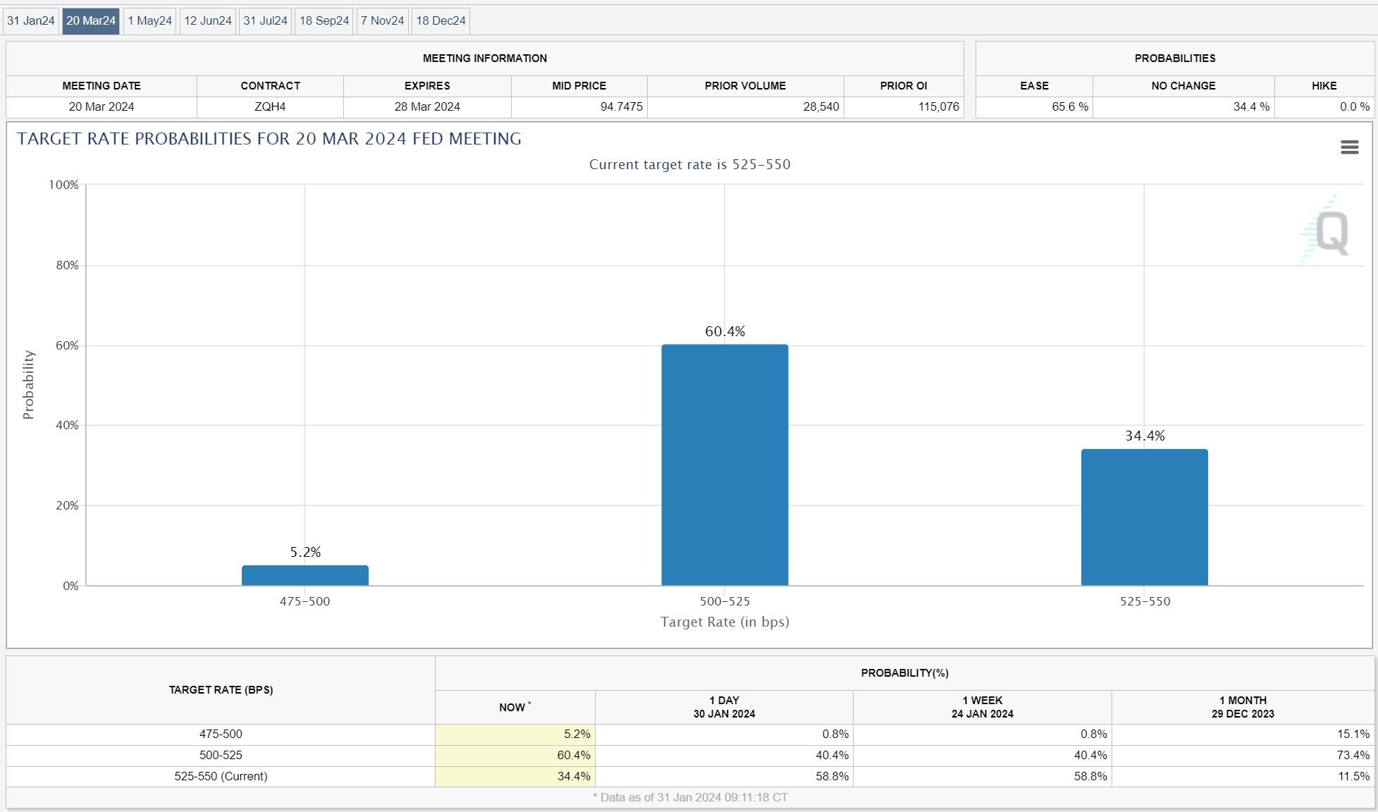Select the 18 Sep24 meeting tab

tap(324, 20)
